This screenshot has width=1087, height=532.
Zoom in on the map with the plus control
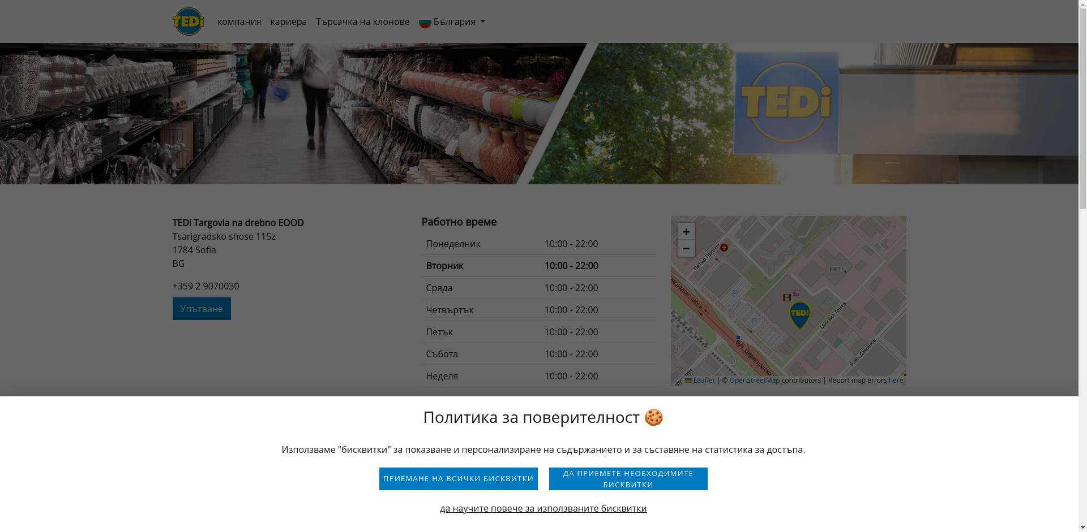tap(686, 231)
